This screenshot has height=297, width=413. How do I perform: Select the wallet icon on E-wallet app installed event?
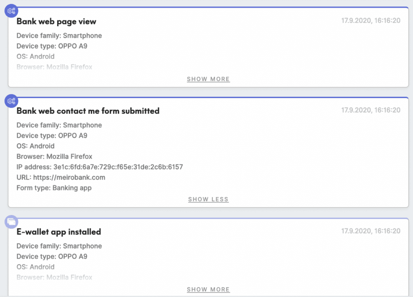click(x=11, y=222)
